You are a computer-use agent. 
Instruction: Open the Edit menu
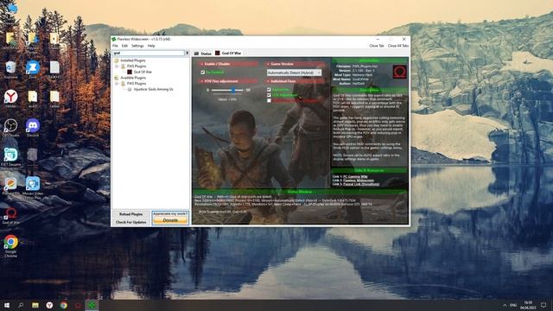[124, 46]
